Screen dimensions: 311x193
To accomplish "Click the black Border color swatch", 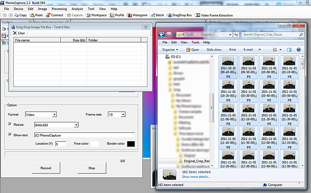I will pos(131,144).
